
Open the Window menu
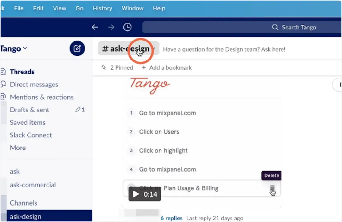tap(133, 8)
